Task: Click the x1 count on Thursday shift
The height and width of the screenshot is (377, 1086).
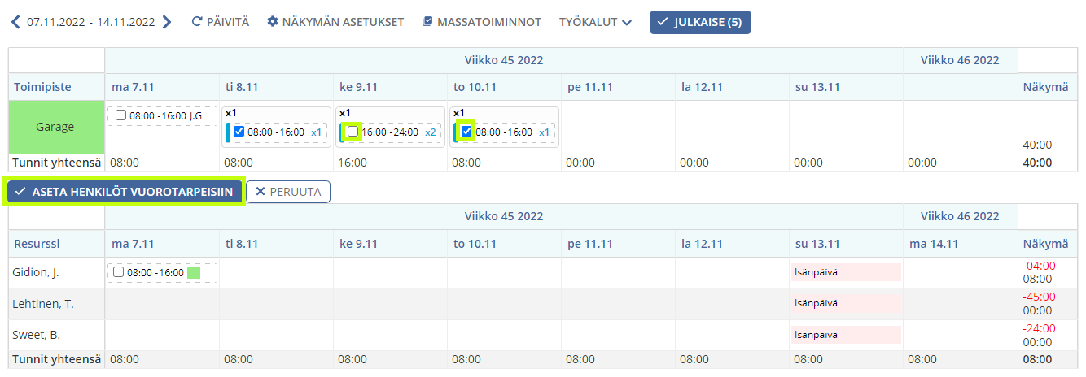Action: 545,132
